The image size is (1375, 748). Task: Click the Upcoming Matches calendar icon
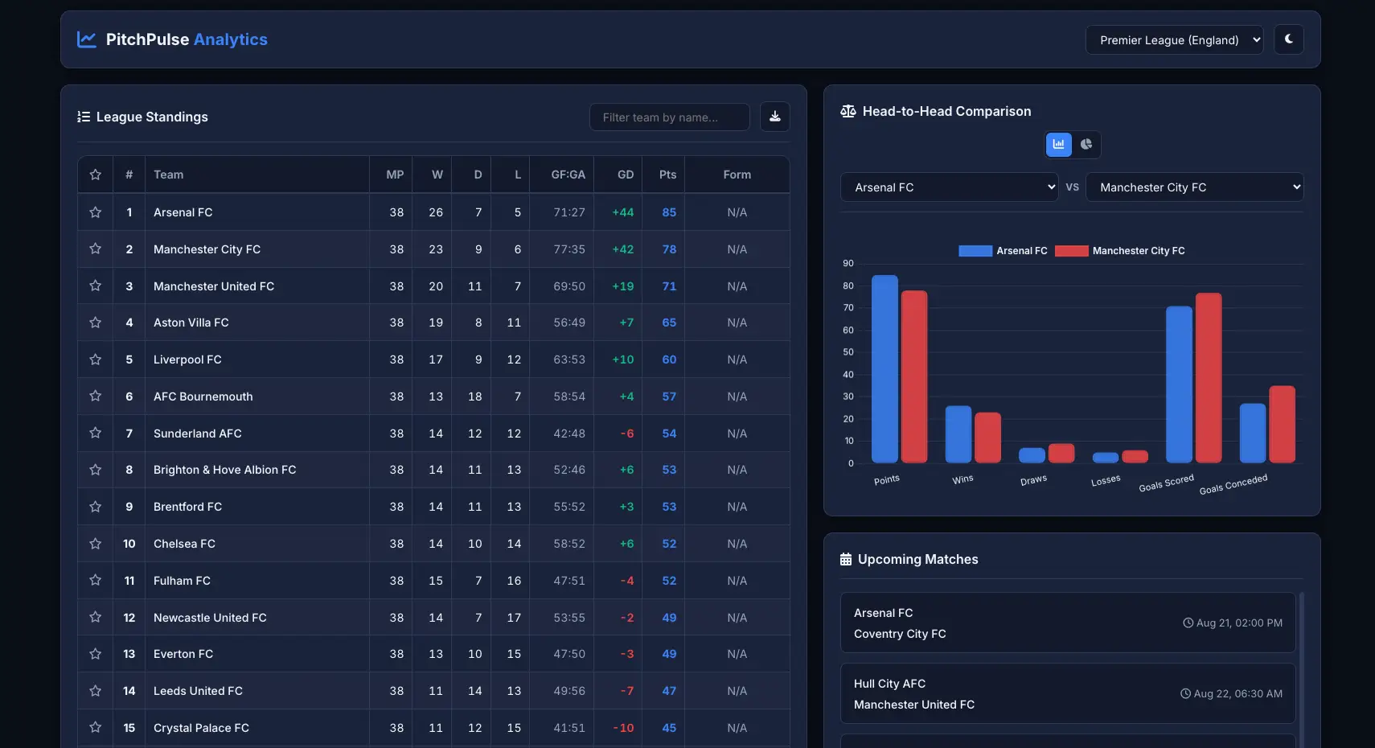pyautogui.click(x=846, y=559)
